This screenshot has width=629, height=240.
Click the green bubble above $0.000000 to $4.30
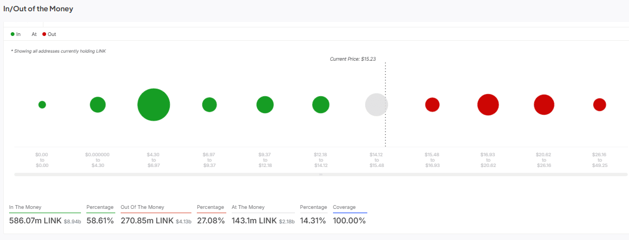tap(98, 105)
